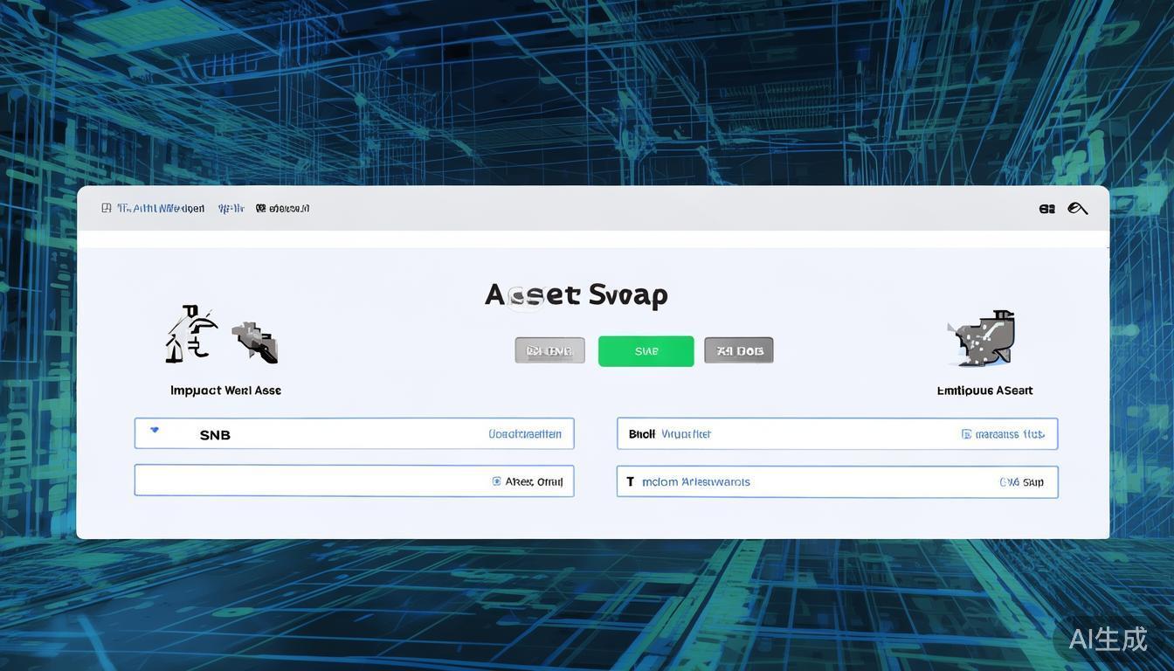Click the bold icon left of the loop icon
The width and height of the screenshot is (1174, 671).
click(1046, 209)
